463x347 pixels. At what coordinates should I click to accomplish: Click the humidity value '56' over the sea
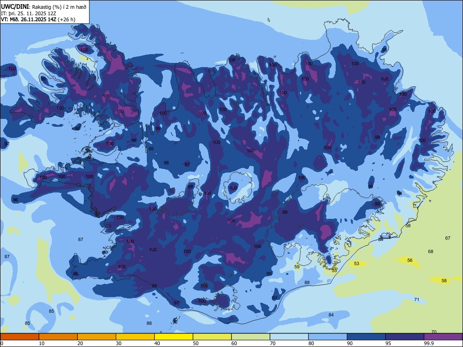(410, 260)
